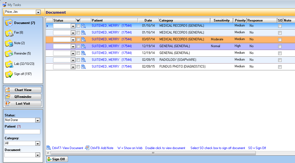Click the Patient filter text field
The height and width of the screenshot is (163, 295).
point(22,132)
